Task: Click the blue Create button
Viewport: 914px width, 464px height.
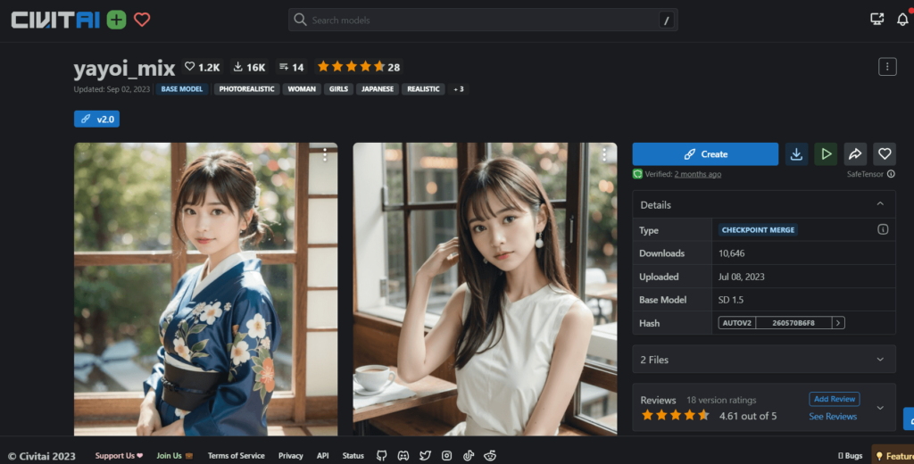Action: tap(705, 154)
